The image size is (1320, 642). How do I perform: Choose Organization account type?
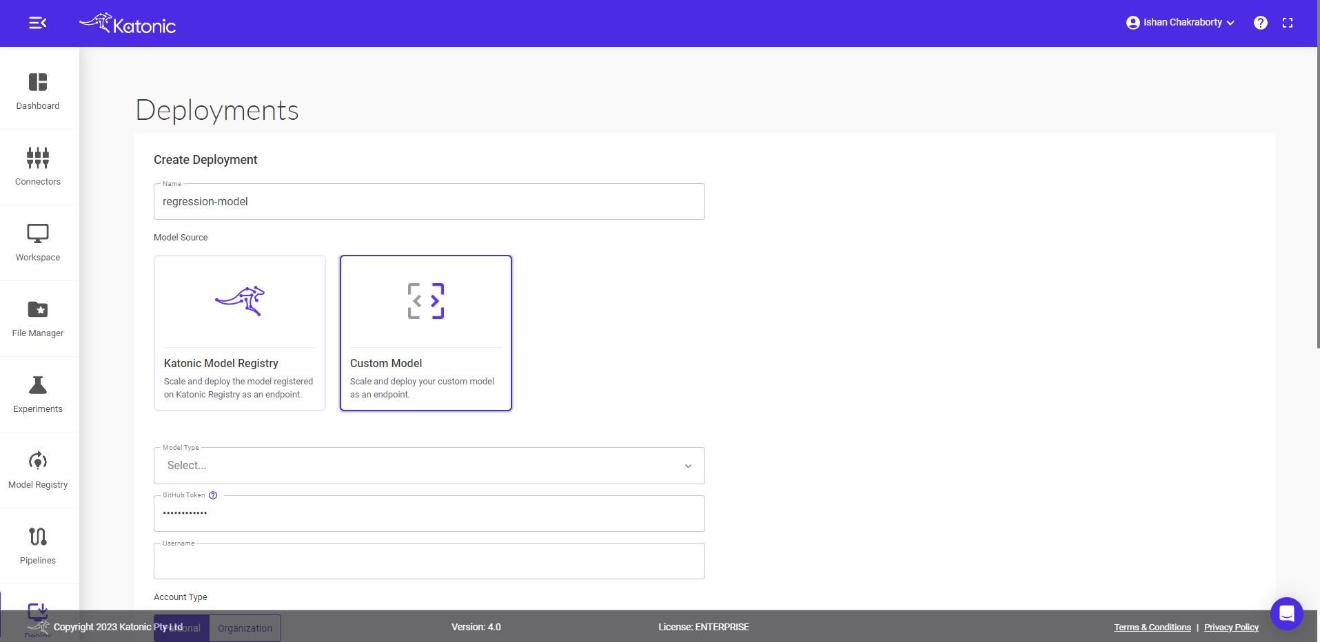pos(245,628)
